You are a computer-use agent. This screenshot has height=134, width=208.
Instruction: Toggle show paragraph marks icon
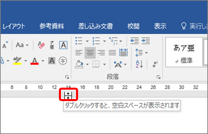(155, 64)
